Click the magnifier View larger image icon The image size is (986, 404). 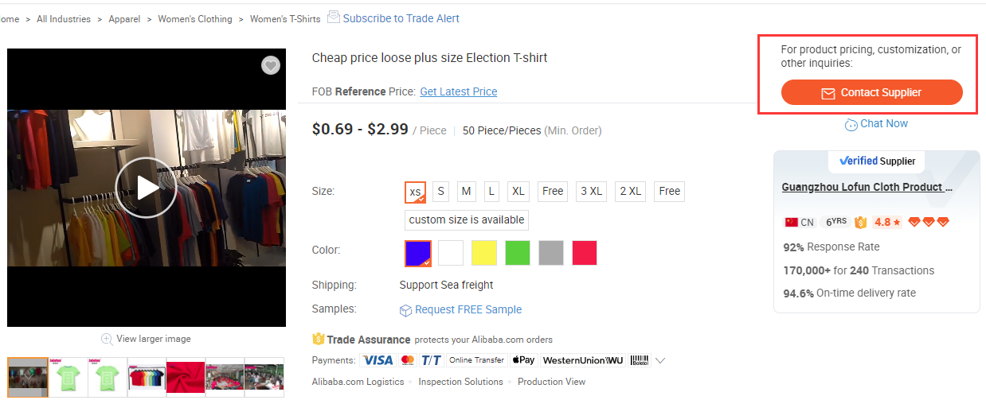tap(107, 339)
